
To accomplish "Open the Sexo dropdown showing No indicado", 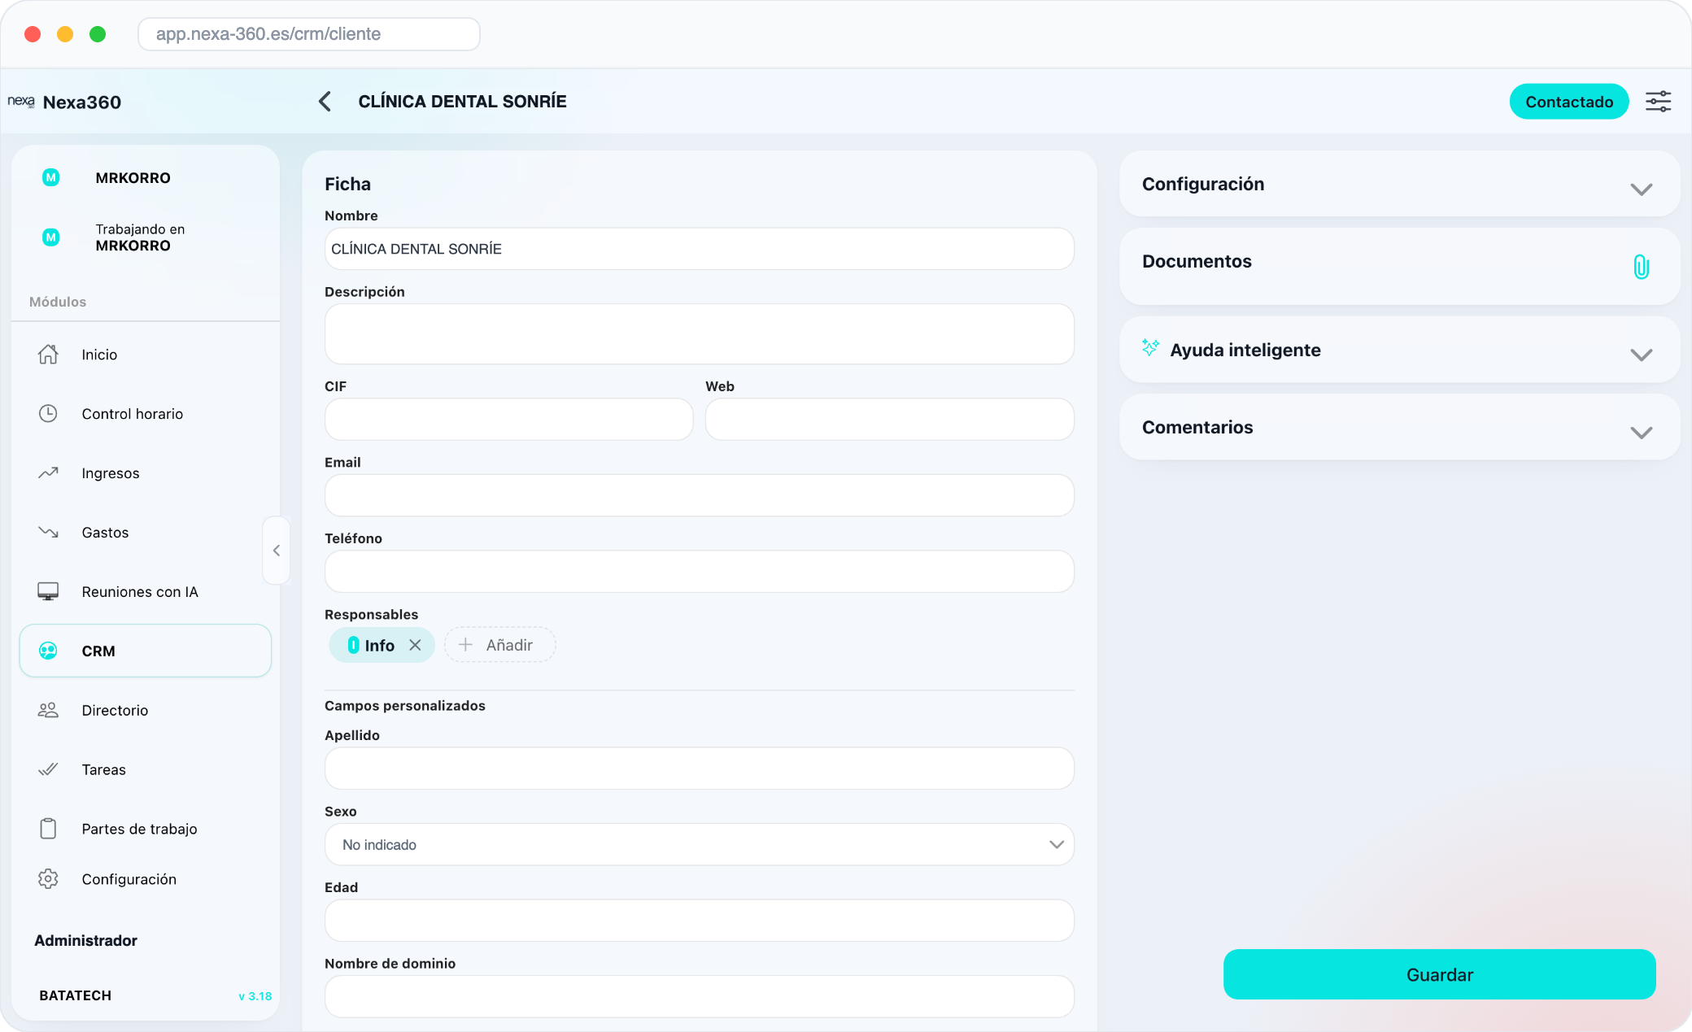I will 699,845.
